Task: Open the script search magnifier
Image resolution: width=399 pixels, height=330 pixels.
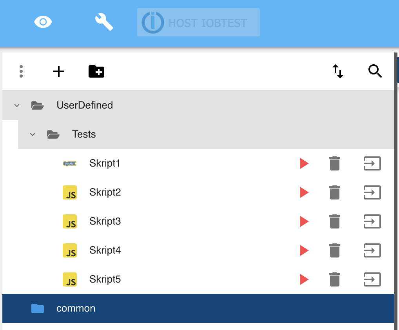Action: coord(375,71)
